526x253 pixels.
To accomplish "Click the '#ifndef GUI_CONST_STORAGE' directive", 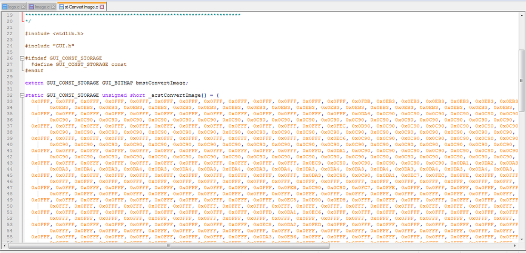I will click(x=63, y=58).
